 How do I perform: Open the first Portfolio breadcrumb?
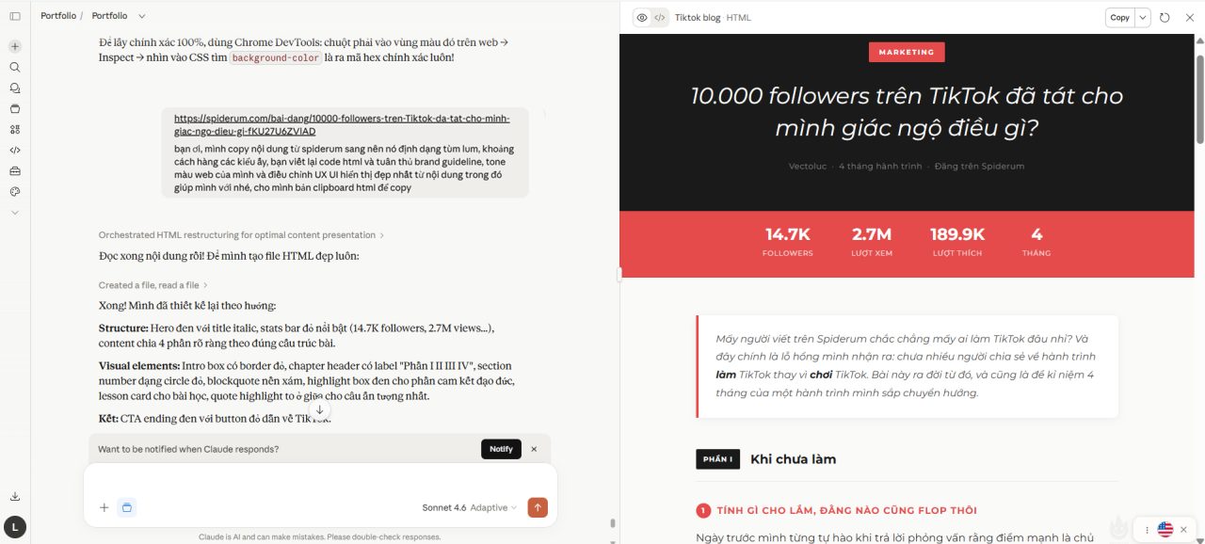tap(58, 16)
